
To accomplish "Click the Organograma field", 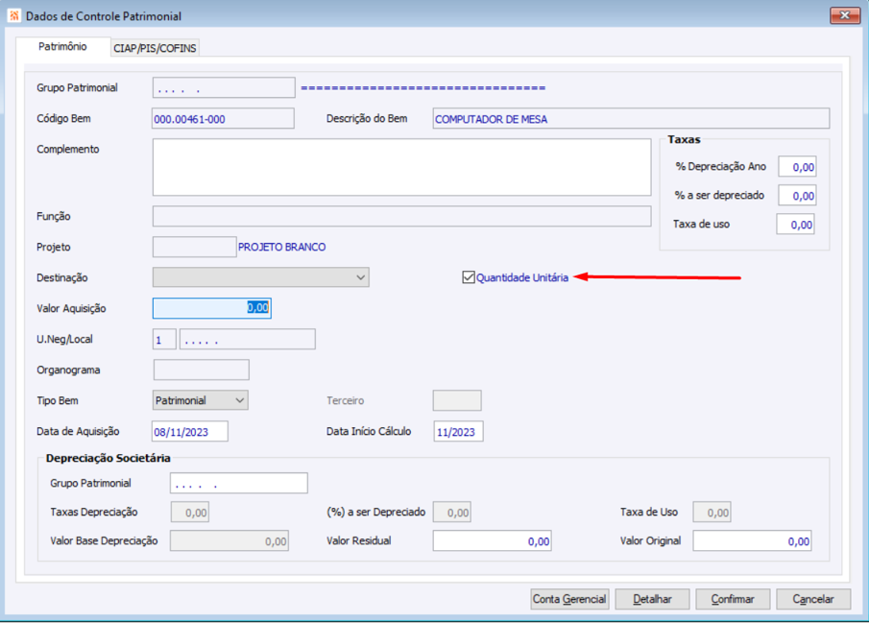I will pos(202,370).
